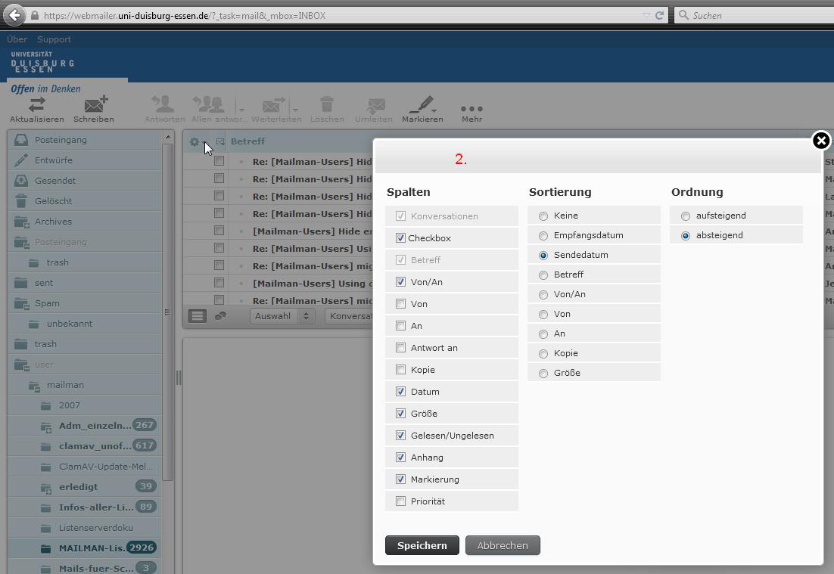The width and height of the screenshot is (834, 574).
Task: Check the Antwort an column
Action: (x=401, y=348)
